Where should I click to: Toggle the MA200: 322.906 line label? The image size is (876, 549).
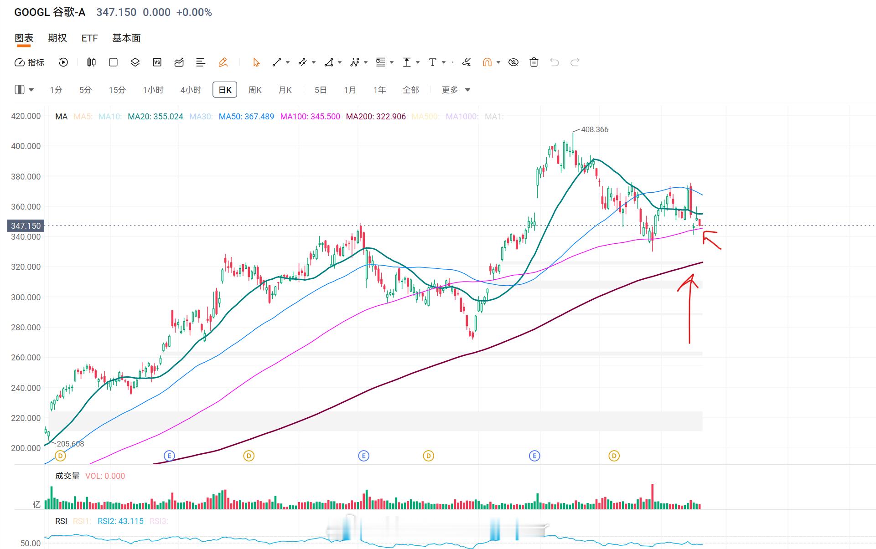(x=376, y=117)
